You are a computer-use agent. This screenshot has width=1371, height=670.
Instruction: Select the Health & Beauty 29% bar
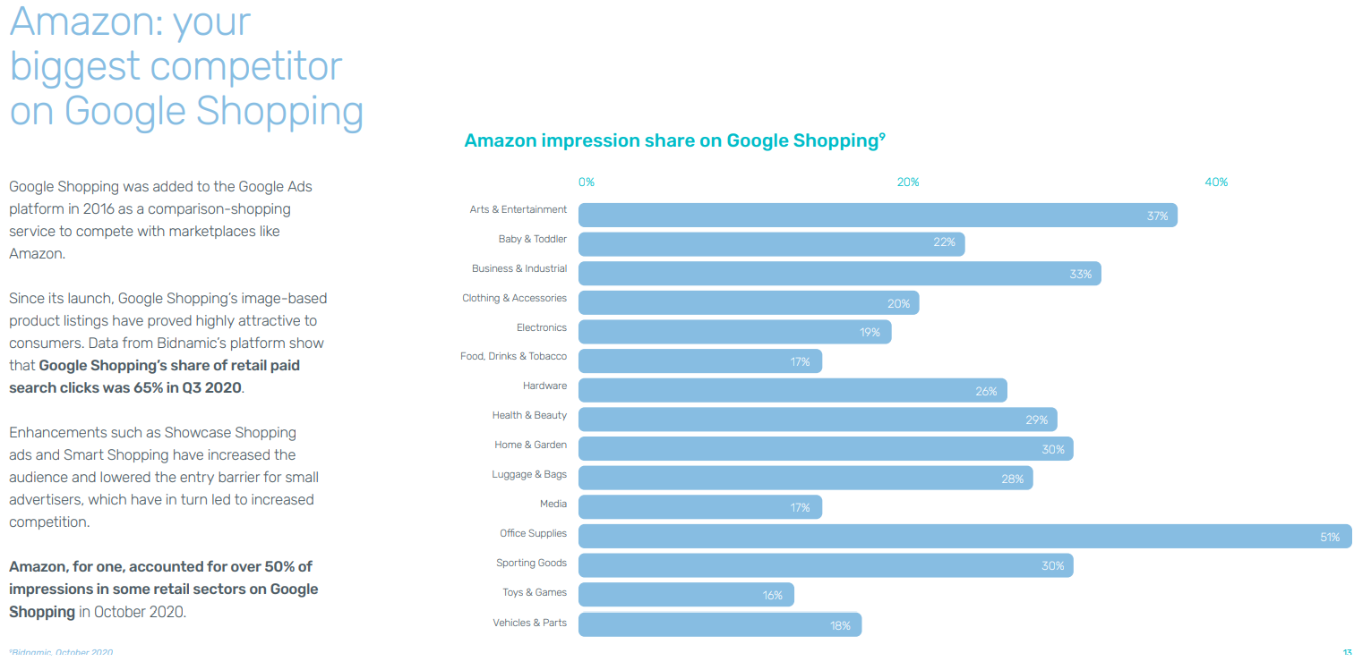point(818,420)
